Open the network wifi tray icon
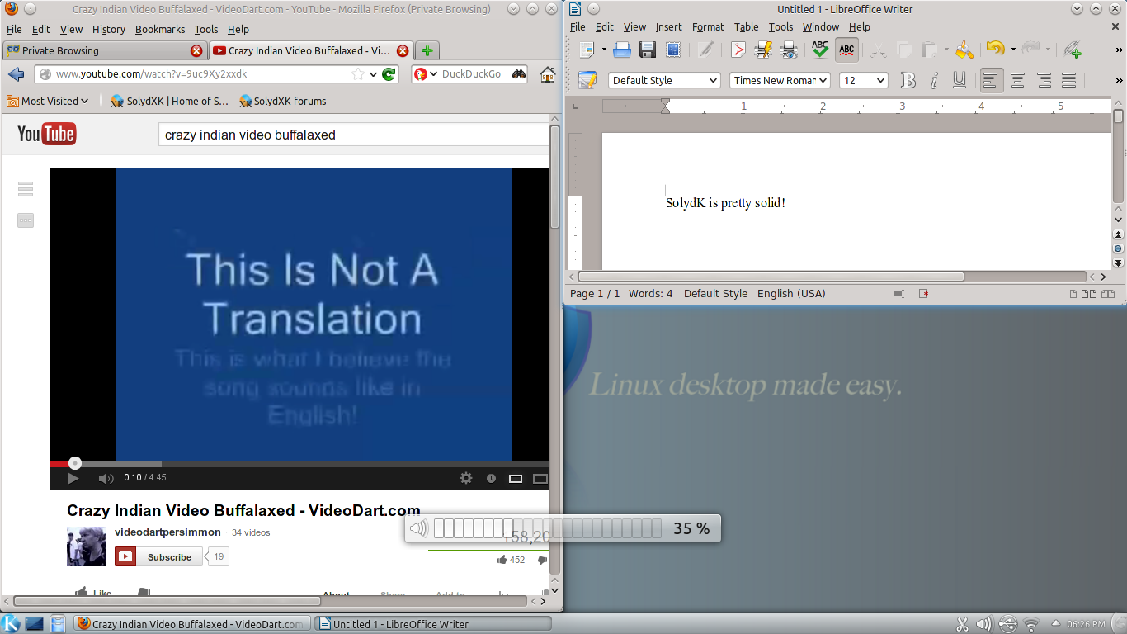 1031,624
